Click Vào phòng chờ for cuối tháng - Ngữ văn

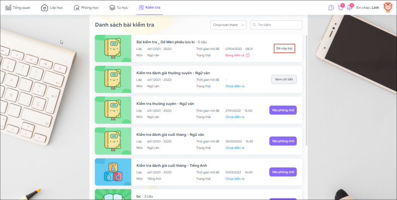click(283, 141)
